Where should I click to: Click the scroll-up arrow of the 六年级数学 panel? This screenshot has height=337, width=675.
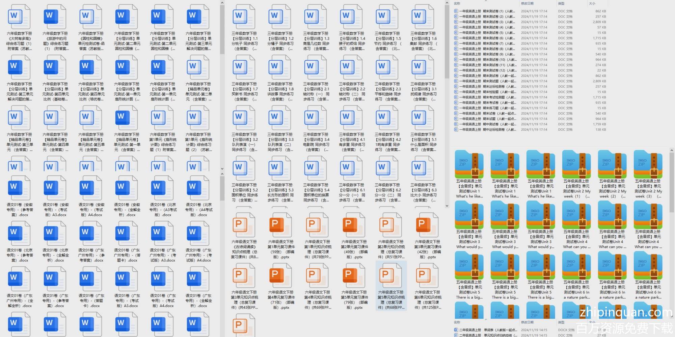[x=222, y=3]
